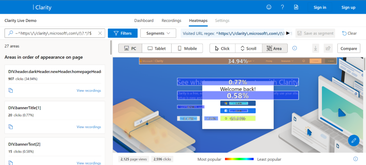The height and width of the screenshot is (165, 366).
Task: Click the areas list scrollbar
Action: 111,47
